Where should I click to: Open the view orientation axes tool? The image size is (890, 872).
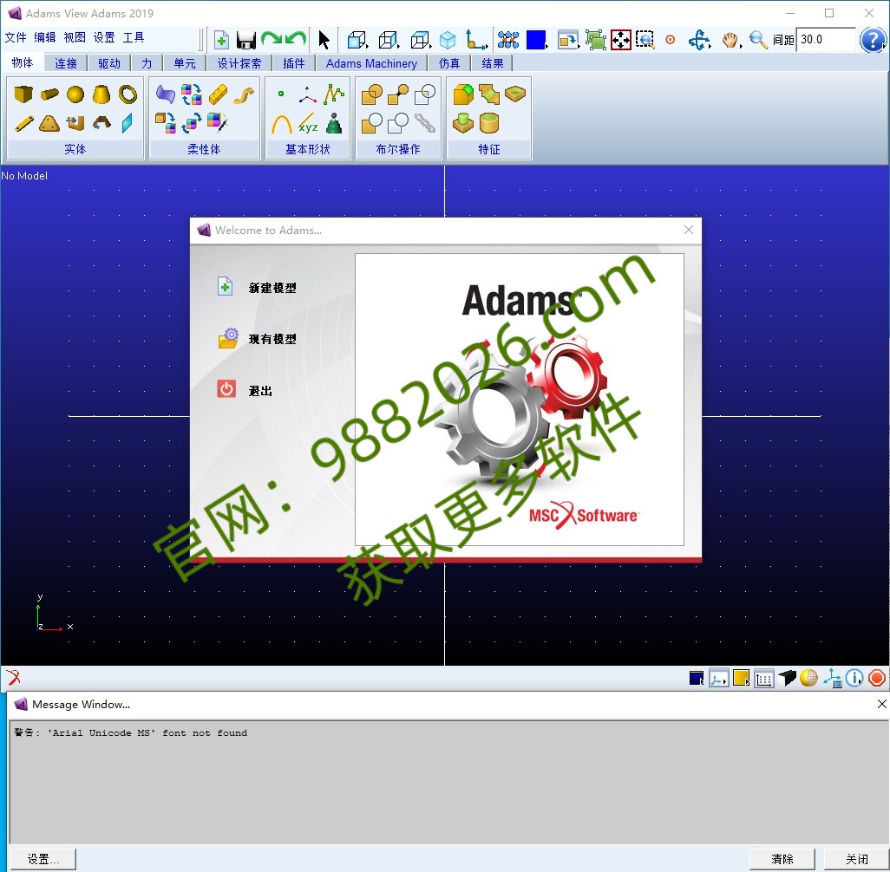click(x=475, y=40)
